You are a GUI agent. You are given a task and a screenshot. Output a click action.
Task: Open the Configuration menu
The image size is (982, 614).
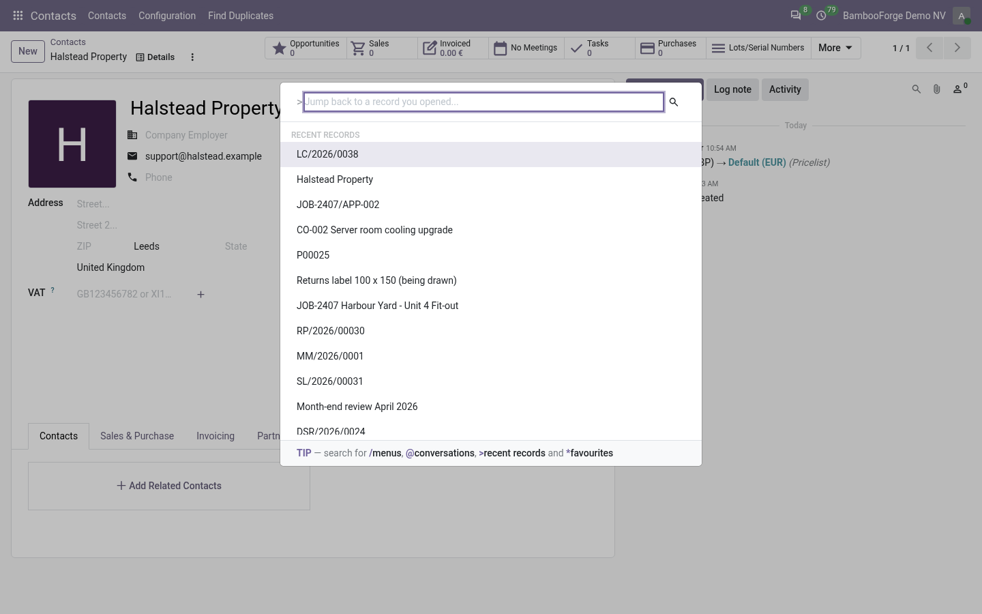tap(167, 16)
